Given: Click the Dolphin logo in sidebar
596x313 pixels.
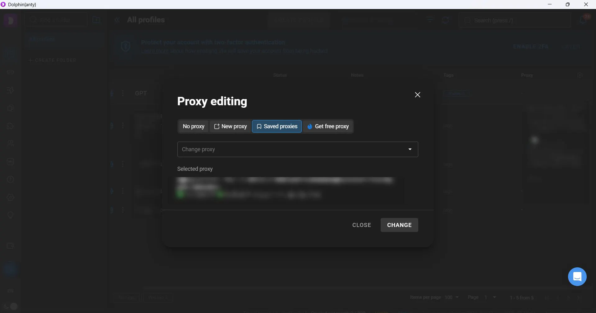Looking at the screenshot, I should (x=11, y=20).
